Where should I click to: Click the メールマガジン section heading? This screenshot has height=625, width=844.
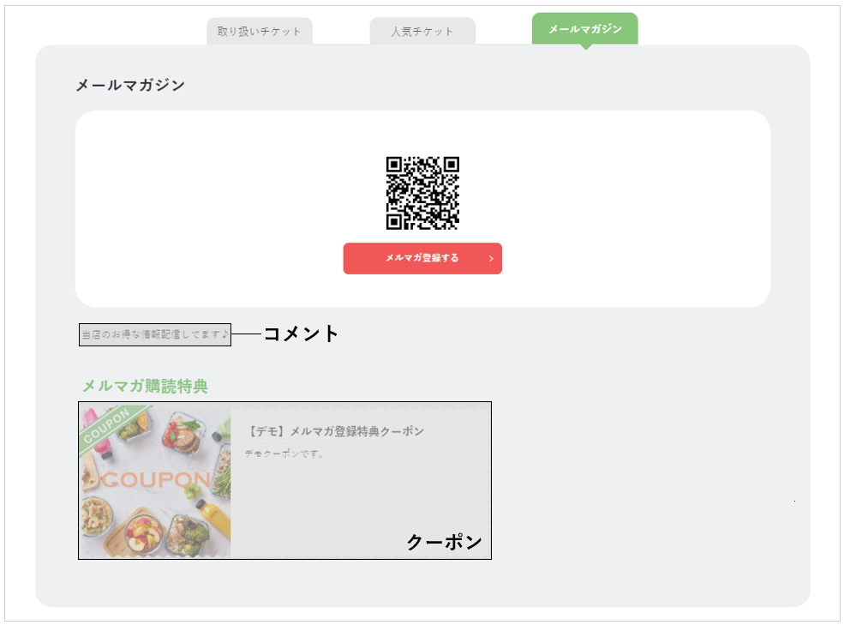point(131,85)
